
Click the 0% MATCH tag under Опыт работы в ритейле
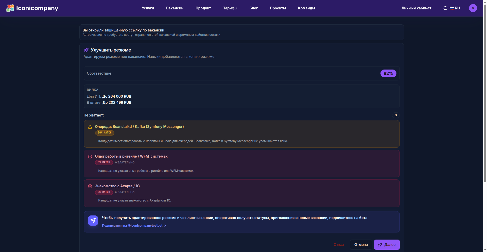[104, 162]
